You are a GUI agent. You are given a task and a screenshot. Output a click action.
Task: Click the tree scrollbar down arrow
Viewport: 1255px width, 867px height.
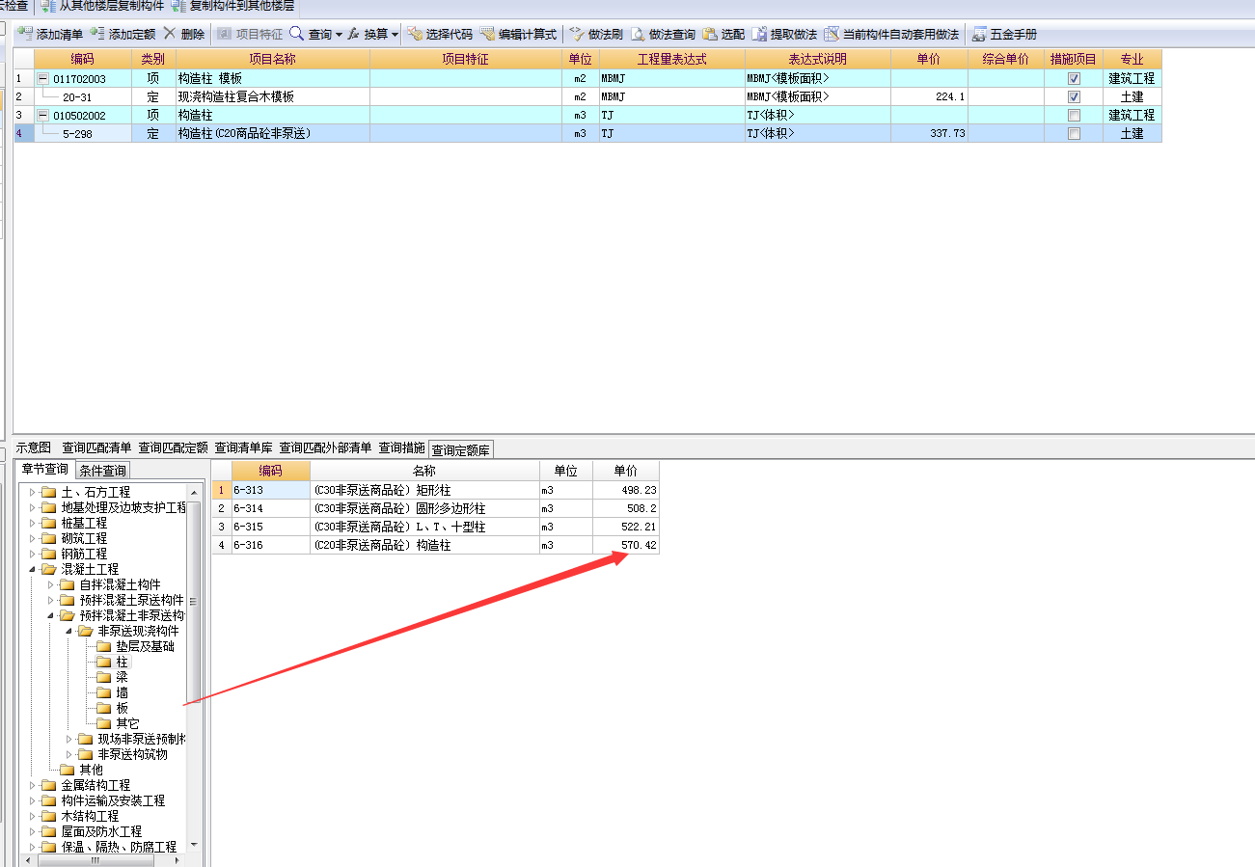(x=194, y=845)
